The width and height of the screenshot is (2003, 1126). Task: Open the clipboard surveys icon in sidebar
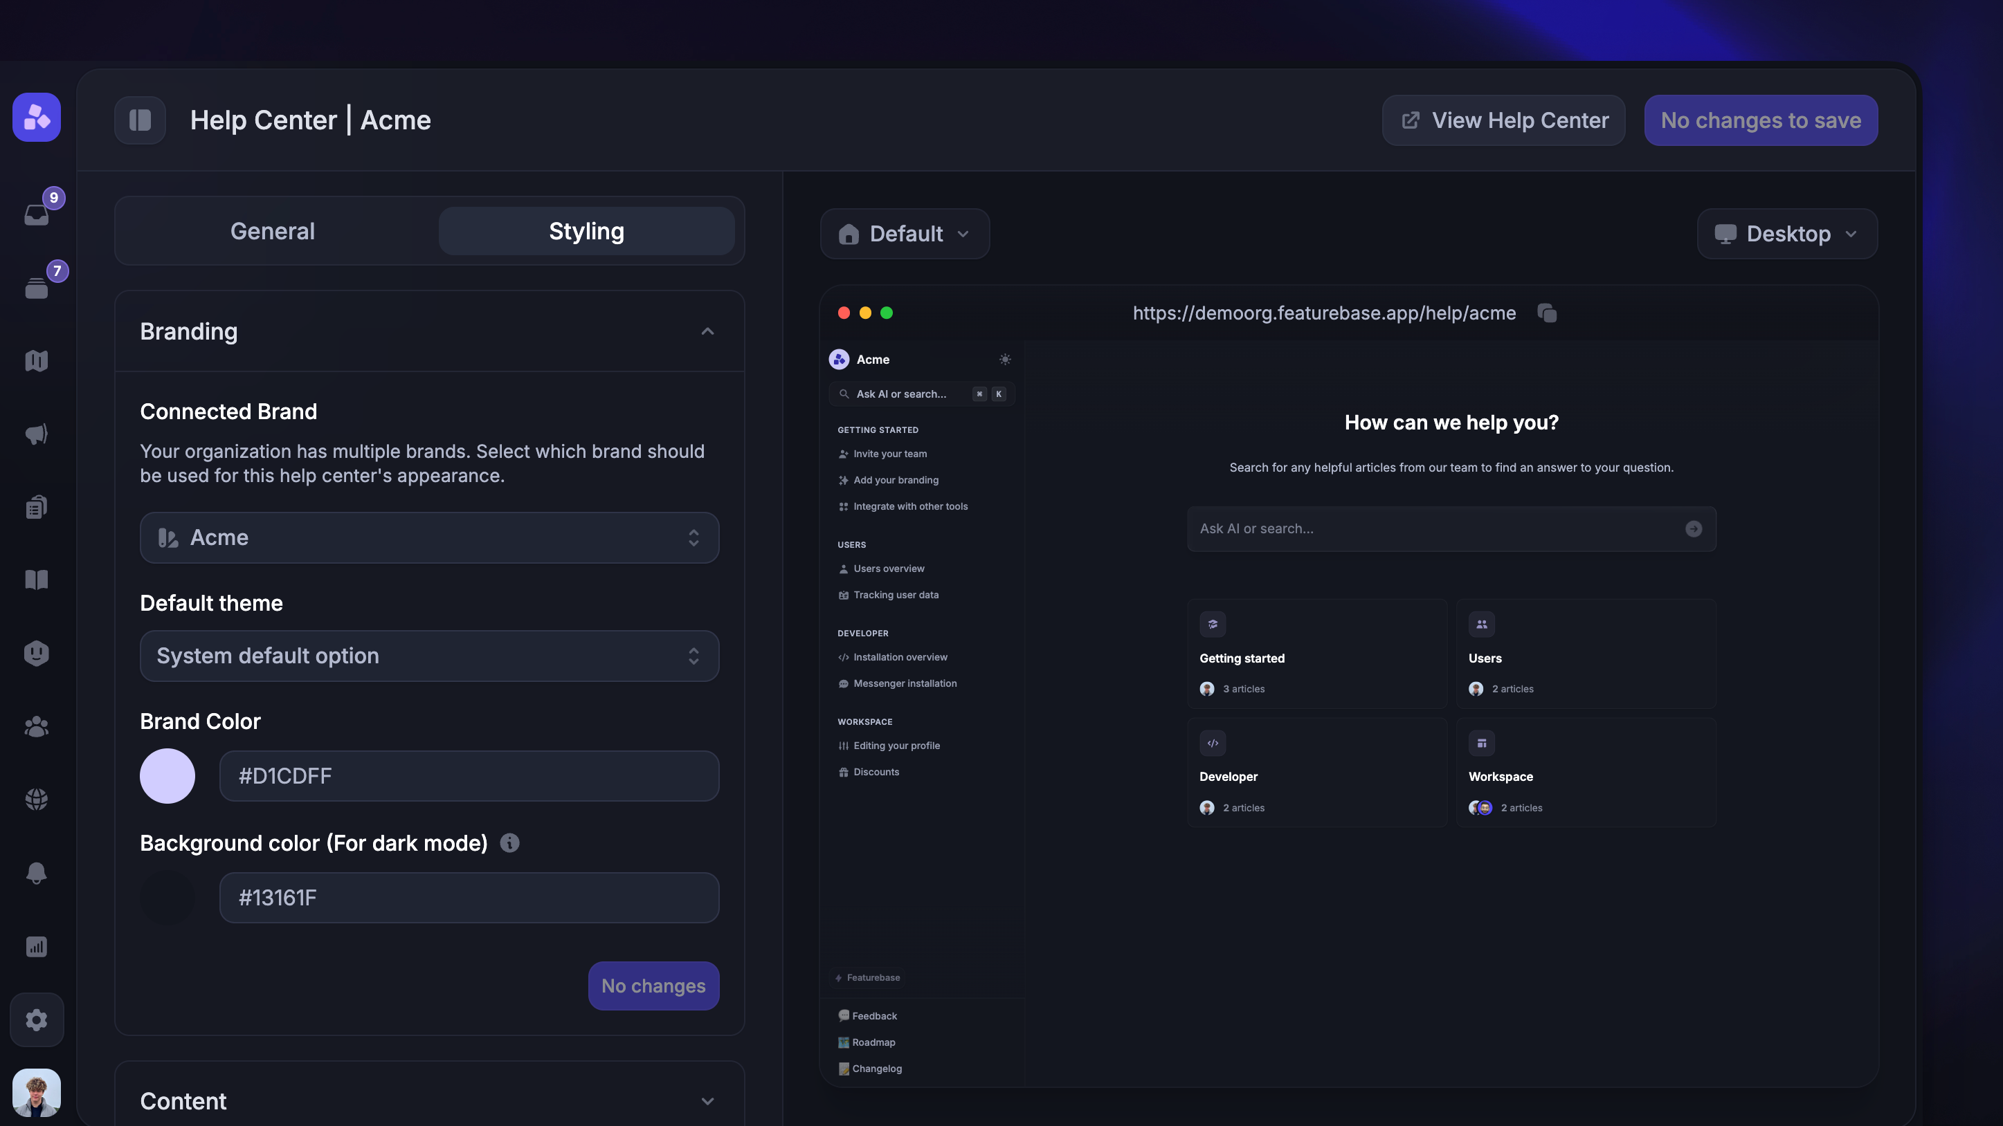coord(37,507)
